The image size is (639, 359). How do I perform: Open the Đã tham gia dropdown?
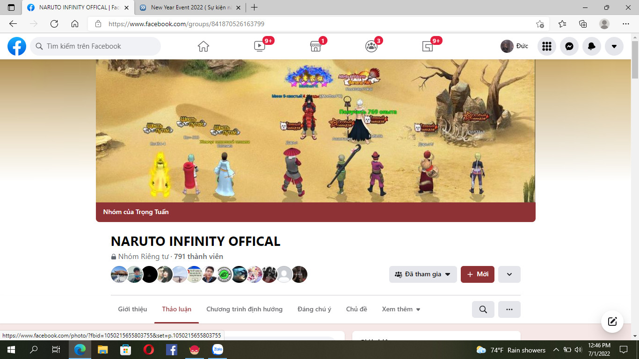tap(423, 274)
